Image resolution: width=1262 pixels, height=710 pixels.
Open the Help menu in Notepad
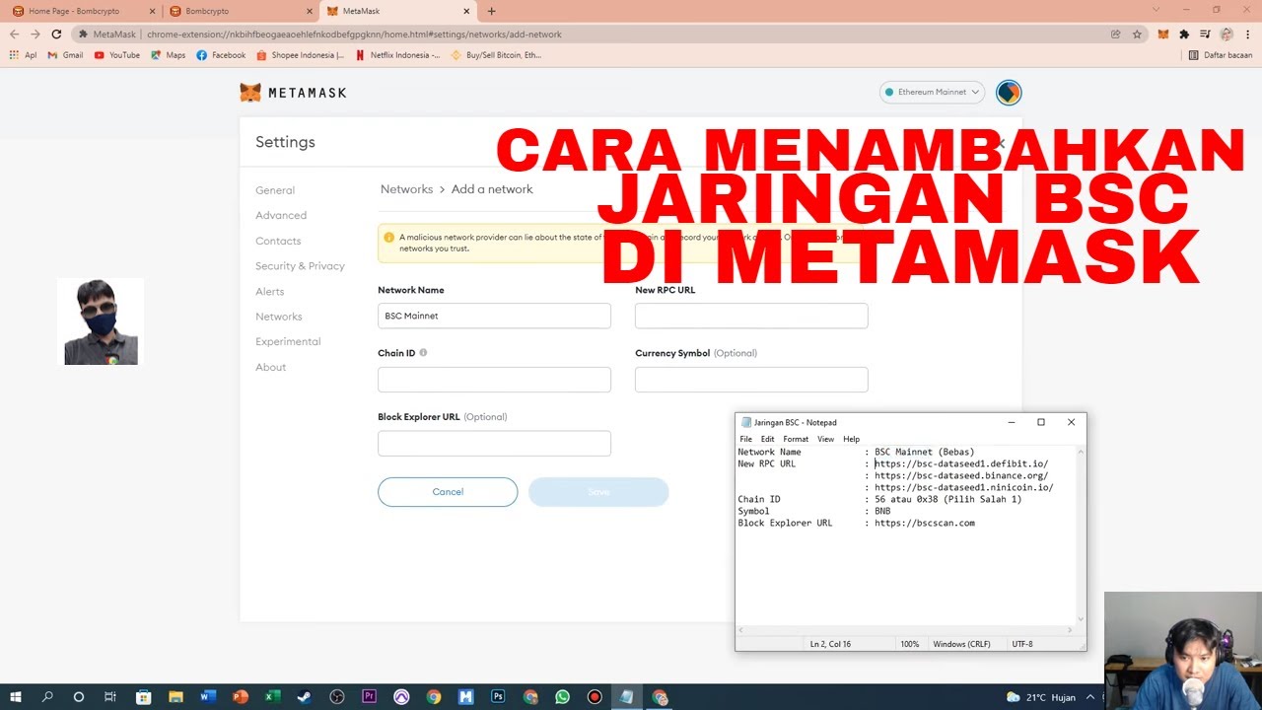click(851, 439)
